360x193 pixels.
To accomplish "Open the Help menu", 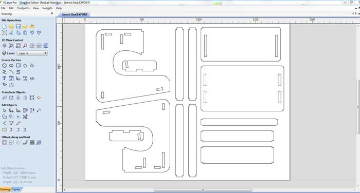I will 59,8.
